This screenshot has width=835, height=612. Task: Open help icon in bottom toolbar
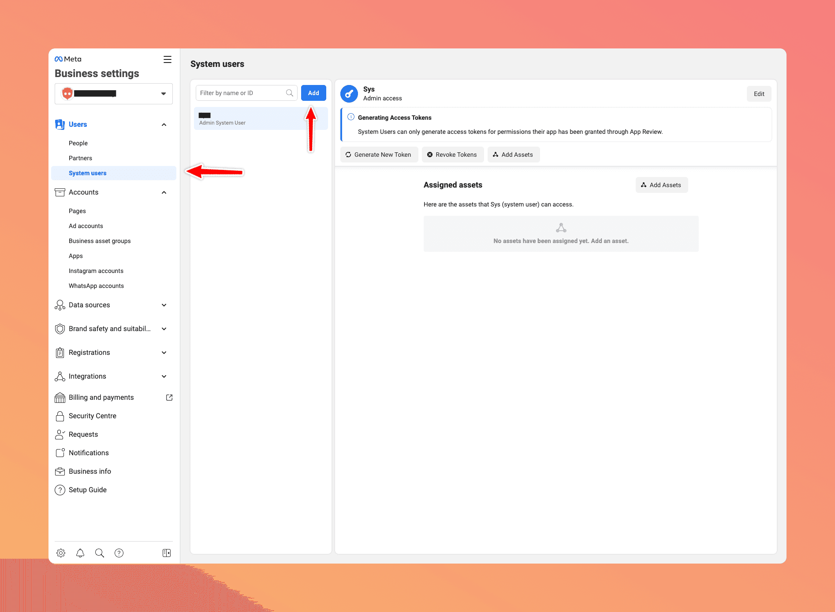coord(119,553)
